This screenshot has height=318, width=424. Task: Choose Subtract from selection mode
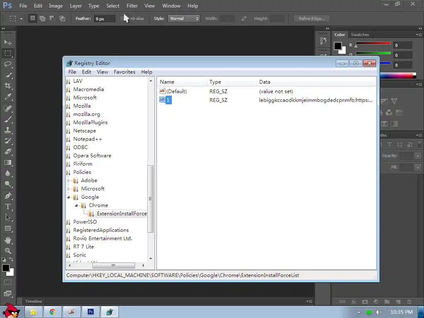[x=52, y=18]
